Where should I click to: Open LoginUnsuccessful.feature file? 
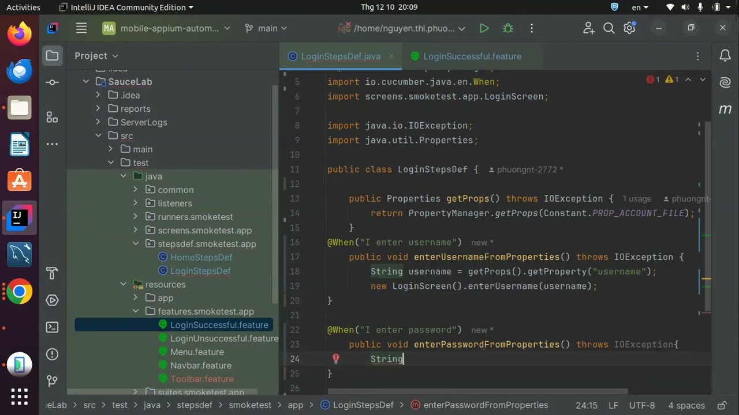pos(224,338)
